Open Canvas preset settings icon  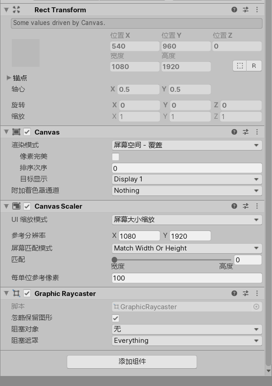(x=246, y=132)
